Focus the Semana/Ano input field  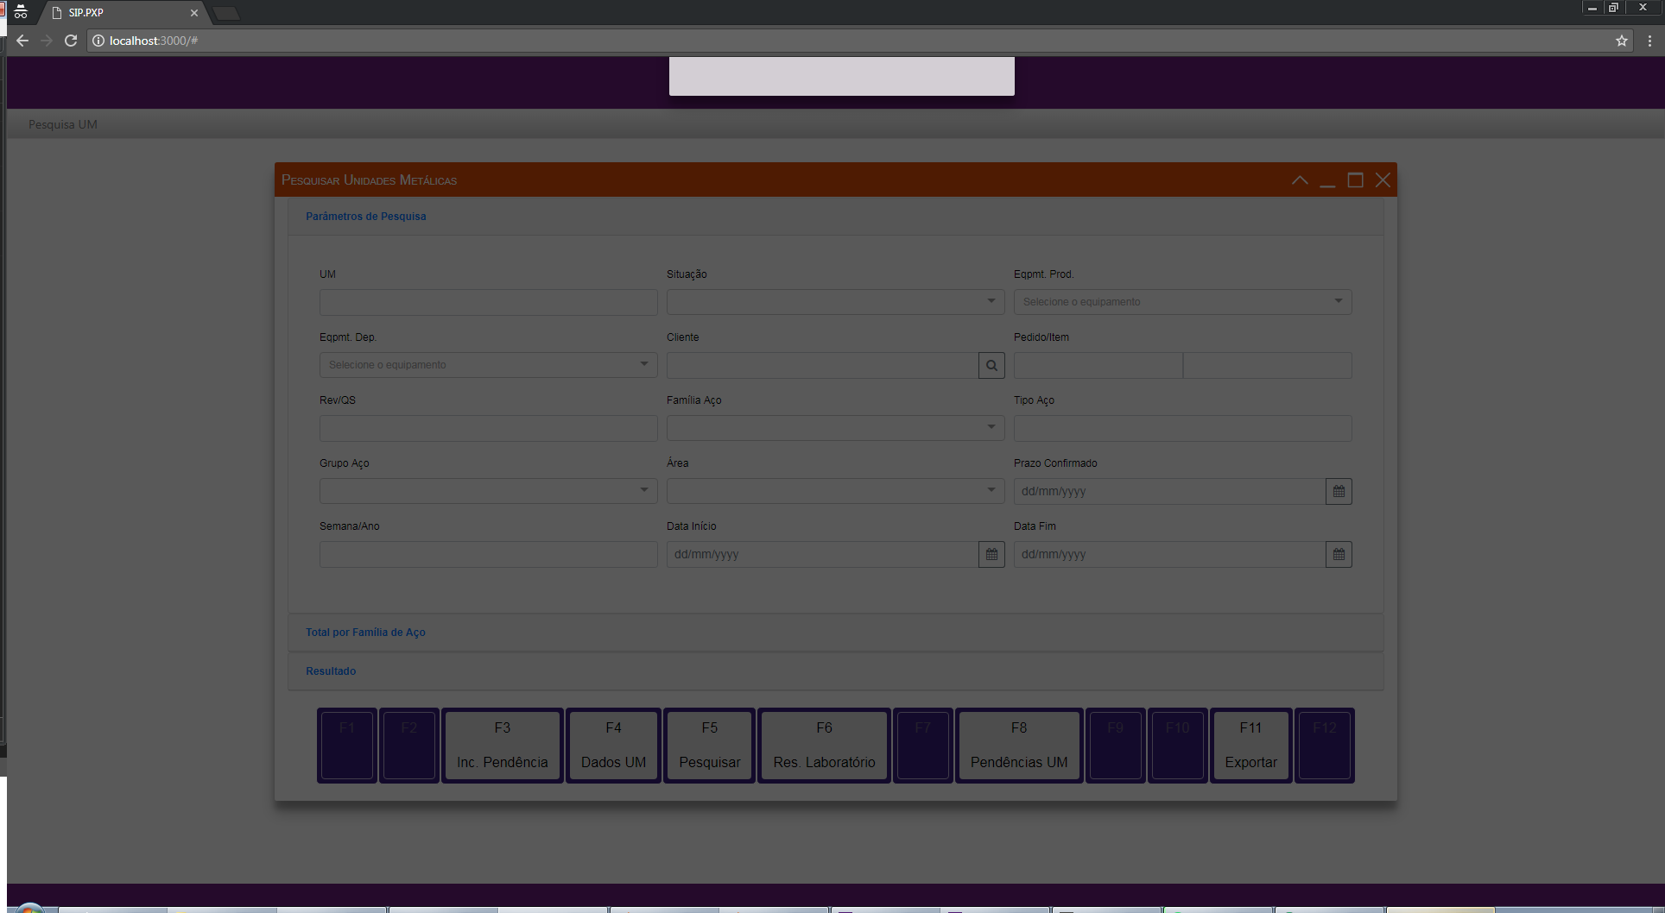click(488, 554)
